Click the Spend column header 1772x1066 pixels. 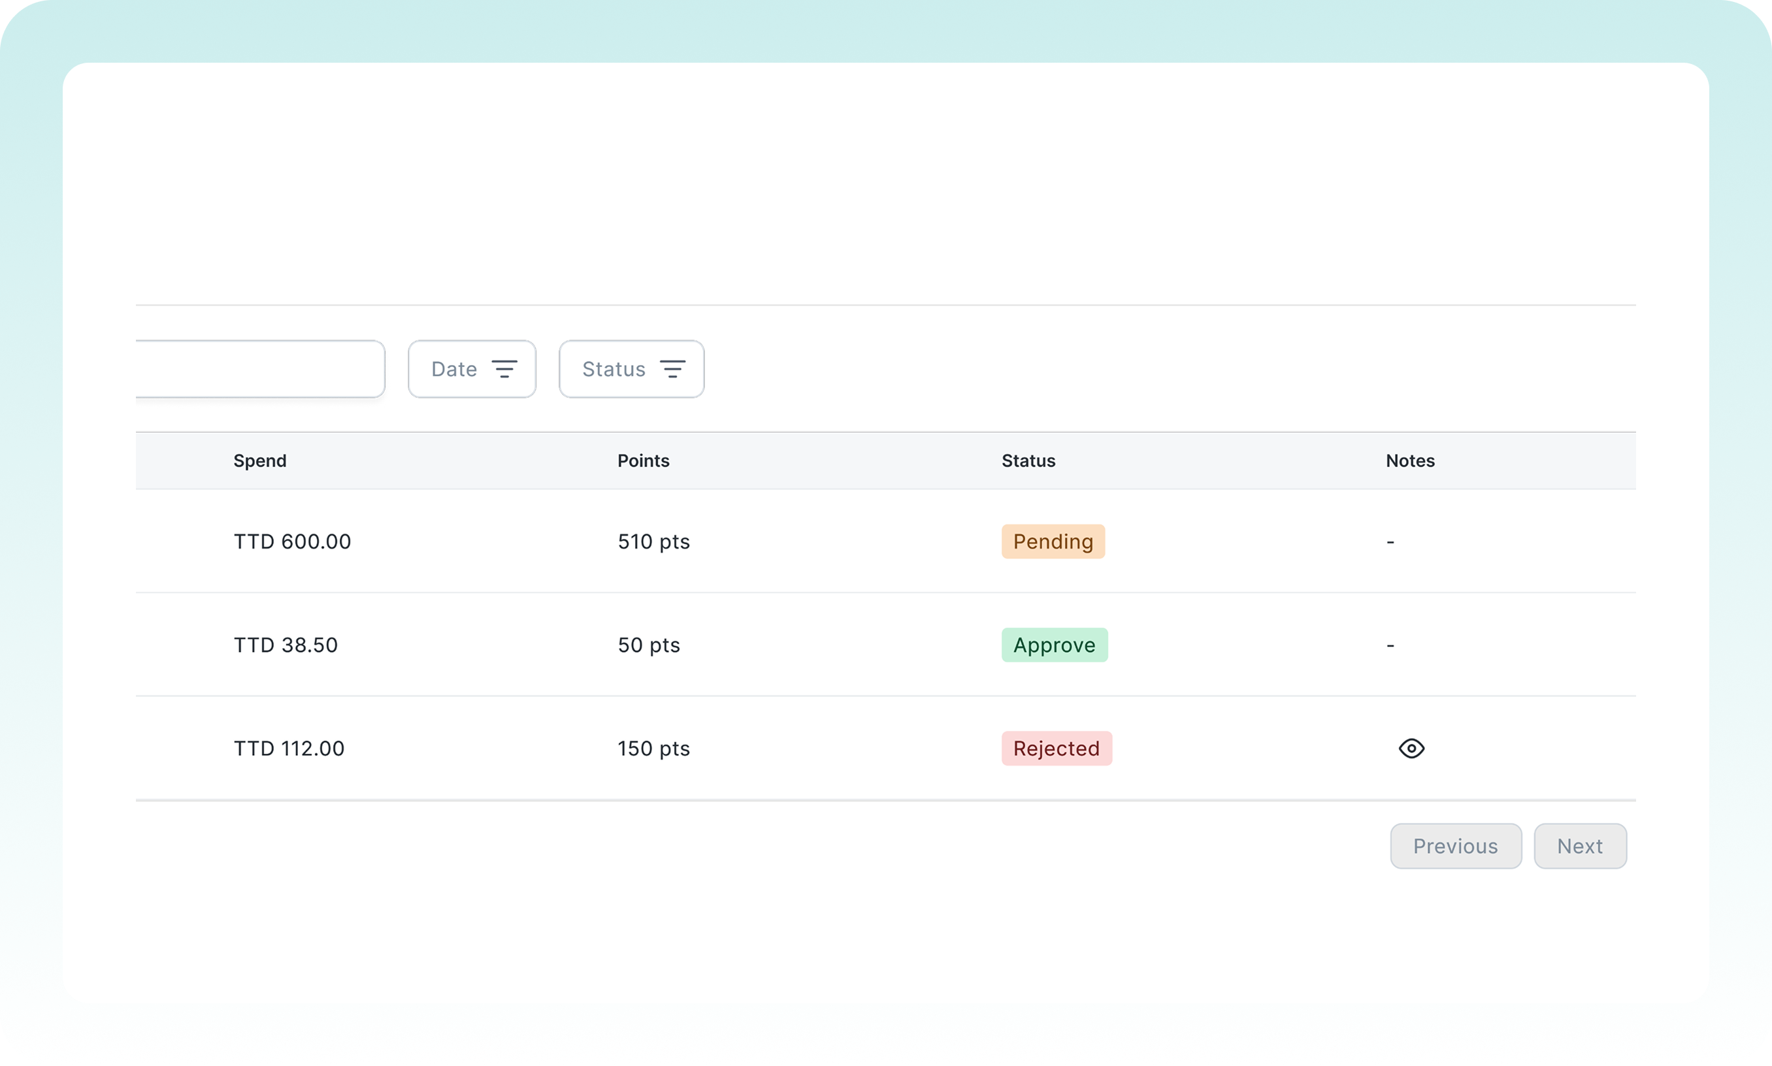point(259,461)
